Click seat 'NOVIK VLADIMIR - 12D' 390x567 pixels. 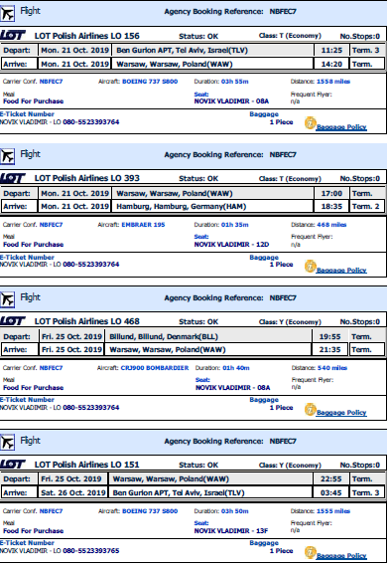[x=231, y=245]
